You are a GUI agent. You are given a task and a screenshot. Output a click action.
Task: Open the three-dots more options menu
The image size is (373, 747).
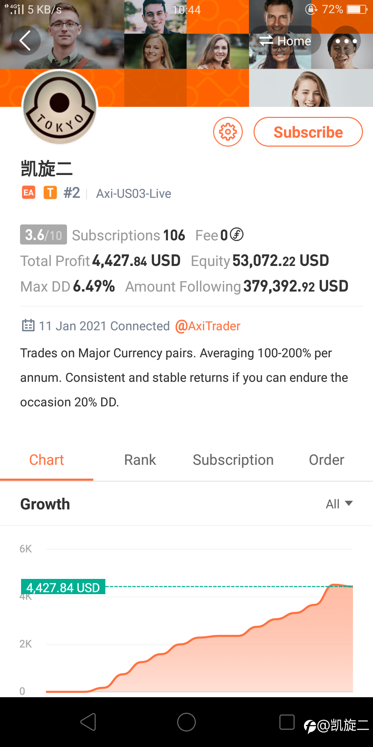[346, 41]
